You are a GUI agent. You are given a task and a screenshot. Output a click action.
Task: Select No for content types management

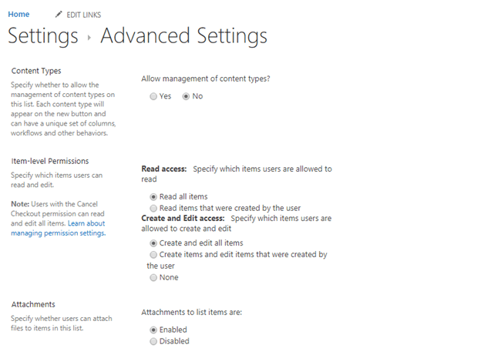(186, 96)
